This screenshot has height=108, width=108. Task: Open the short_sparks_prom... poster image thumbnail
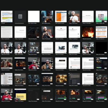pyautogui.click(x=47, y=16)
